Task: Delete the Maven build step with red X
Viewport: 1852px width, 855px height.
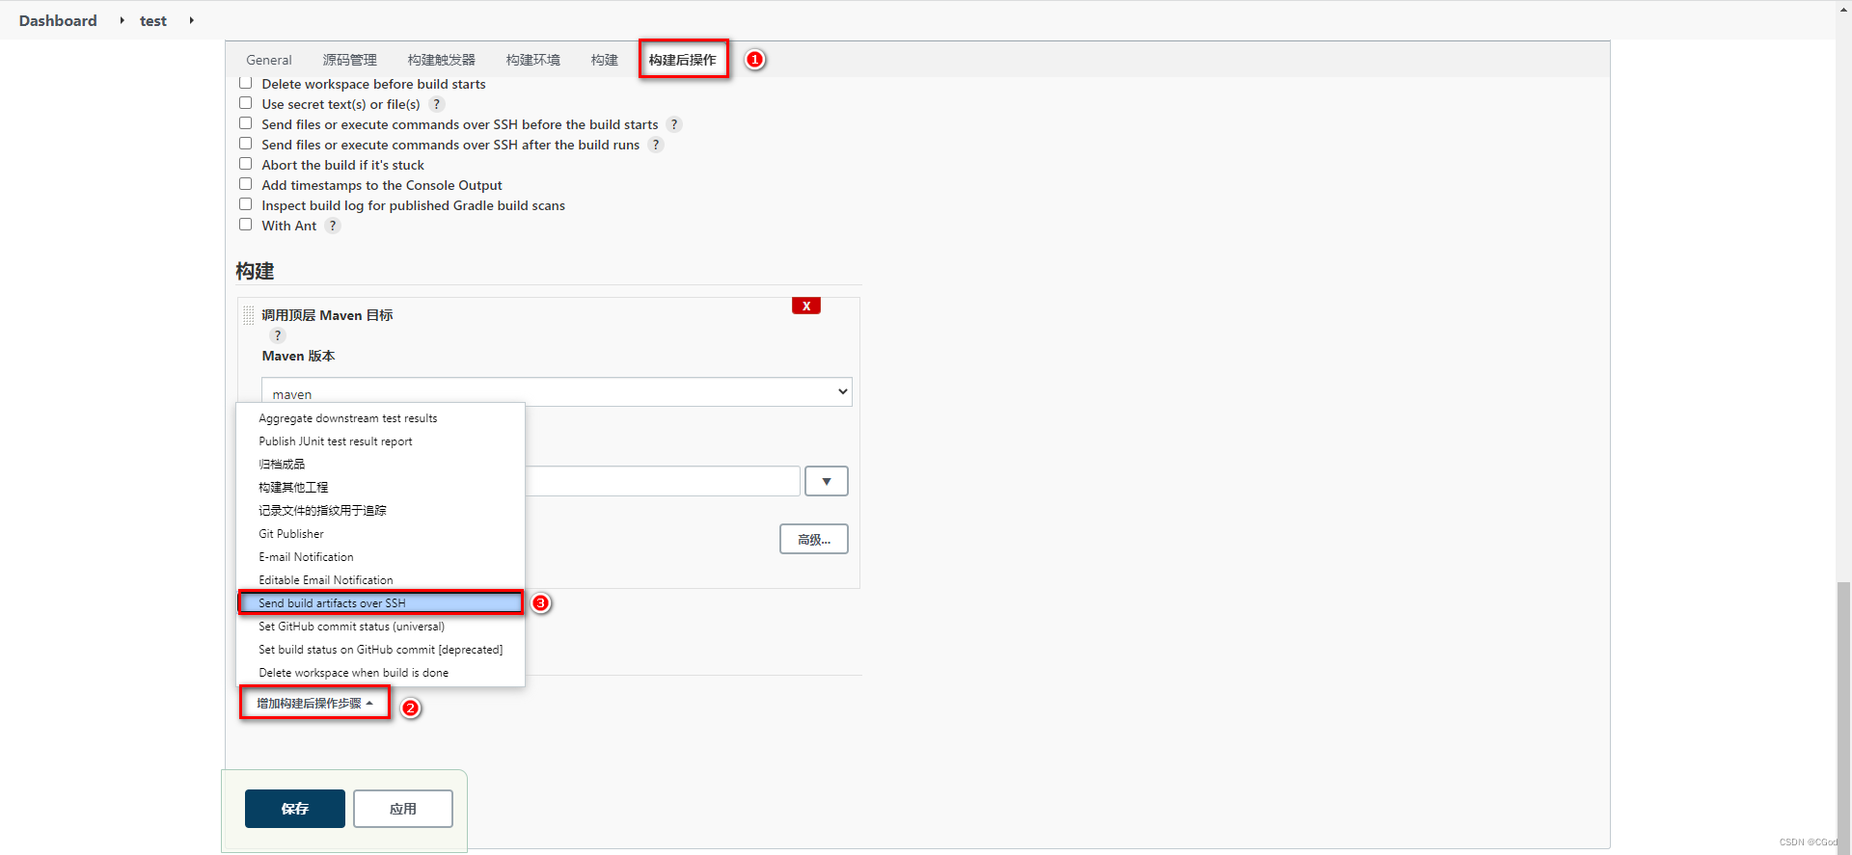Action: [x=806, y=306]
